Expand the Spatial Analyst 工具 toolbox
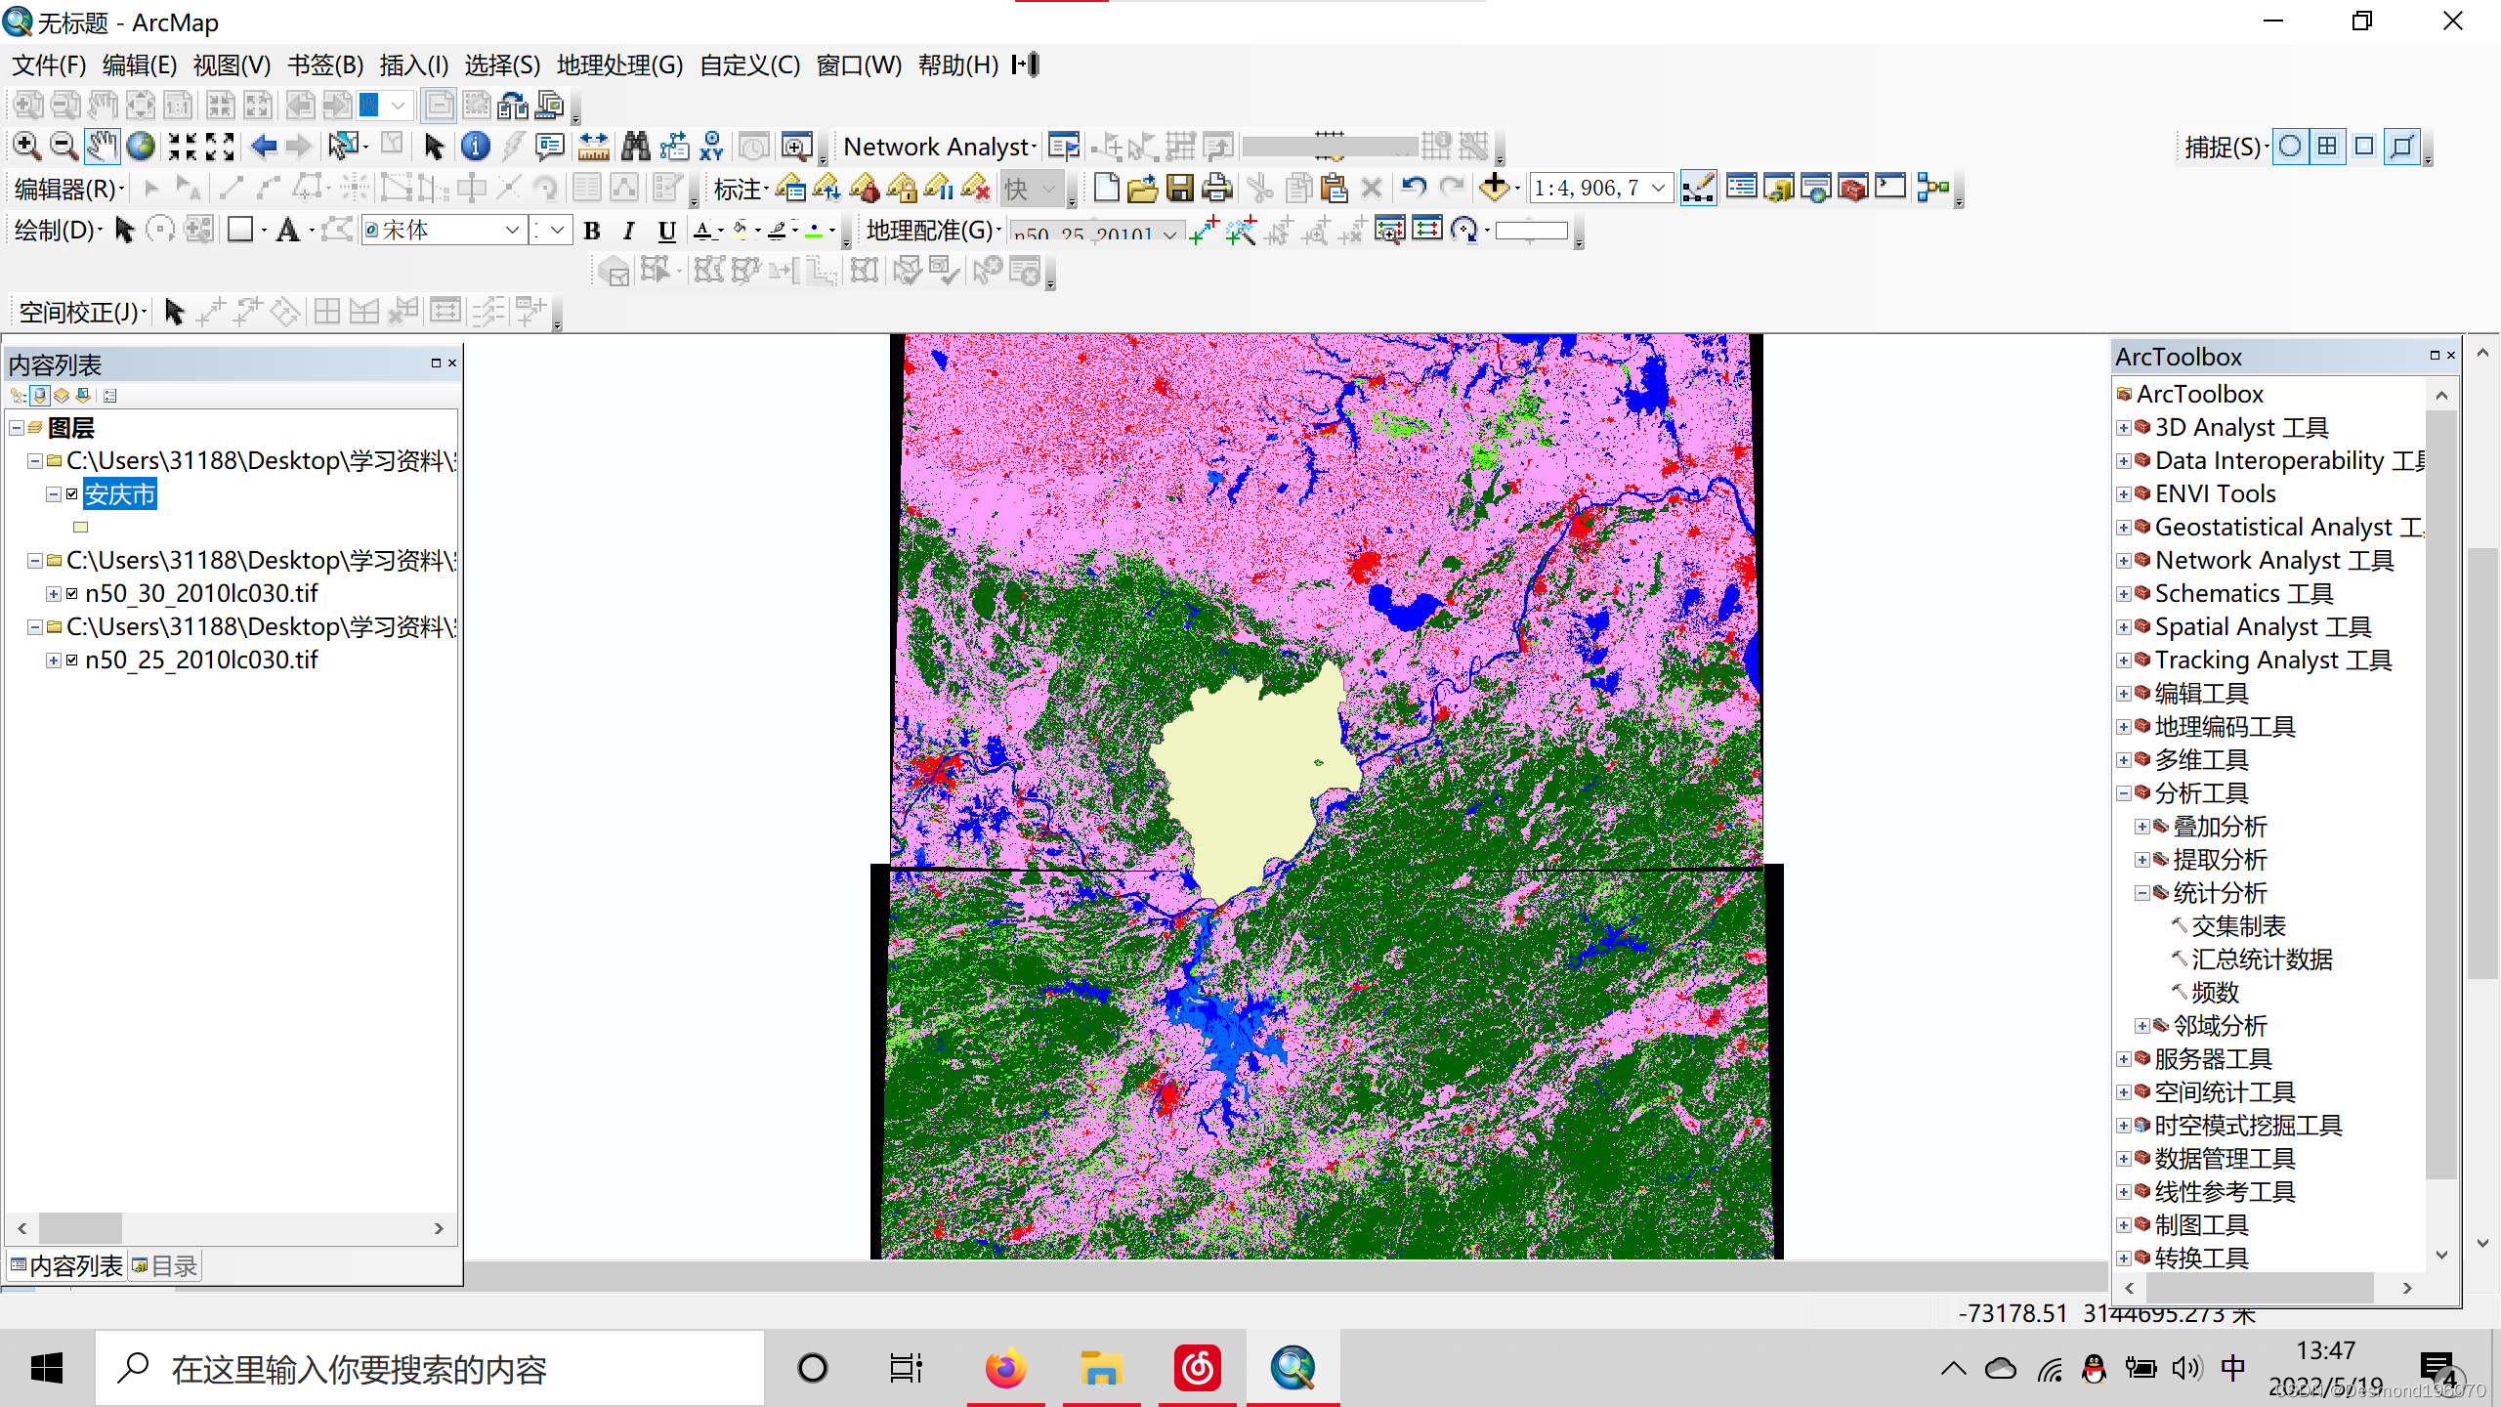 click(x=2124, y=627)
